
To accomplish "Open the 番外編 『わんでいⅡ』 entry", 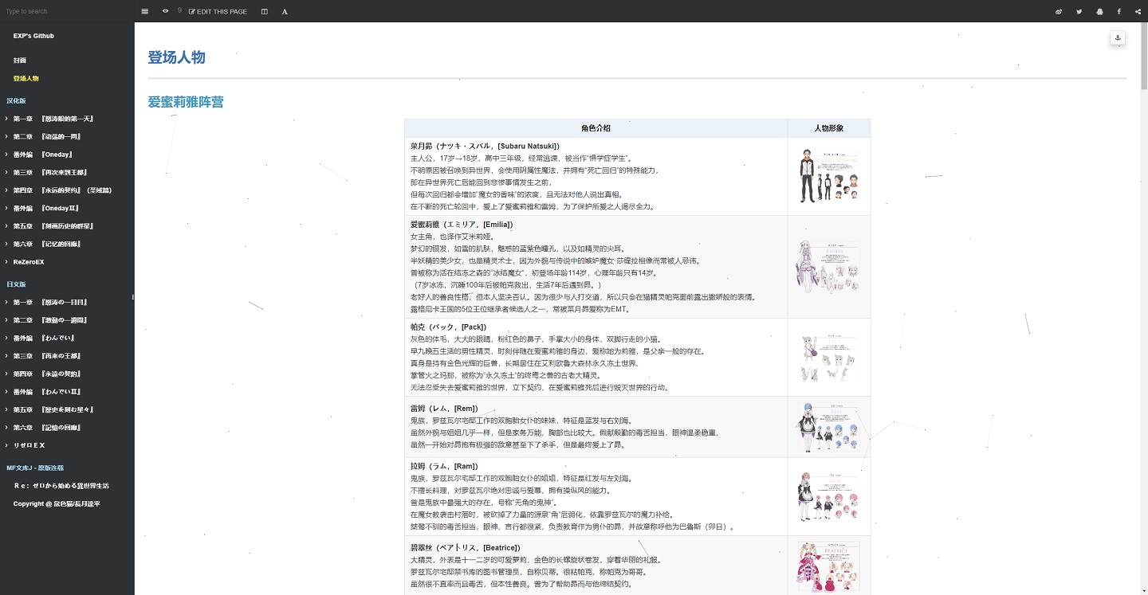I will 45,392.
